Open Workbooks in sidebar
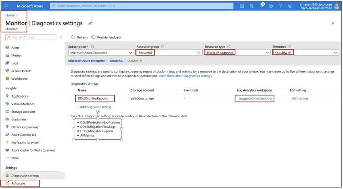Image resolution: width=343 pixels, height=189 pixels. click(x=19, y=79)
